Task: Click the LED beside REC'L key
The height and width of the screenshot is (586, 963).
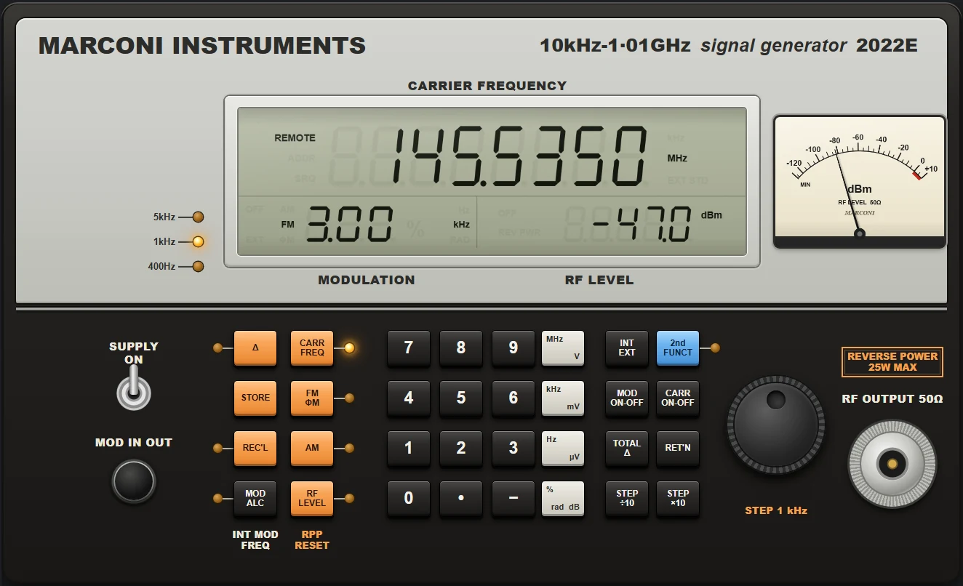Action: pos(217,448)
